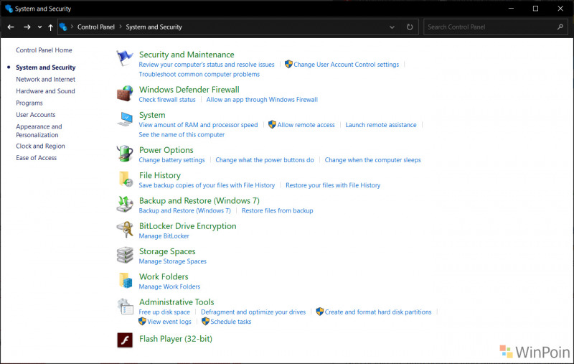Click Free up disk space link
Screen dimensions: 574x364
pos(164,312)
